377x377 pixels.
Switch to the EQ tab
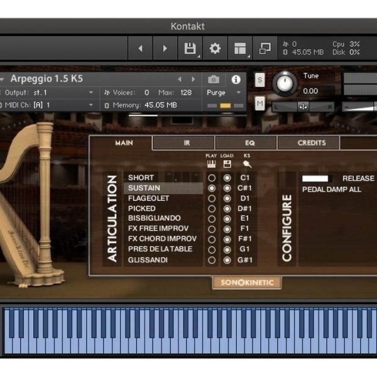[x=250, y=143]
